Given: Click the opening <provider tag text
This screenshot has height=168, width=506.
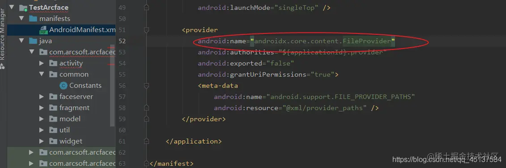Looking at the screenshot, I should [x=200, y=30].
